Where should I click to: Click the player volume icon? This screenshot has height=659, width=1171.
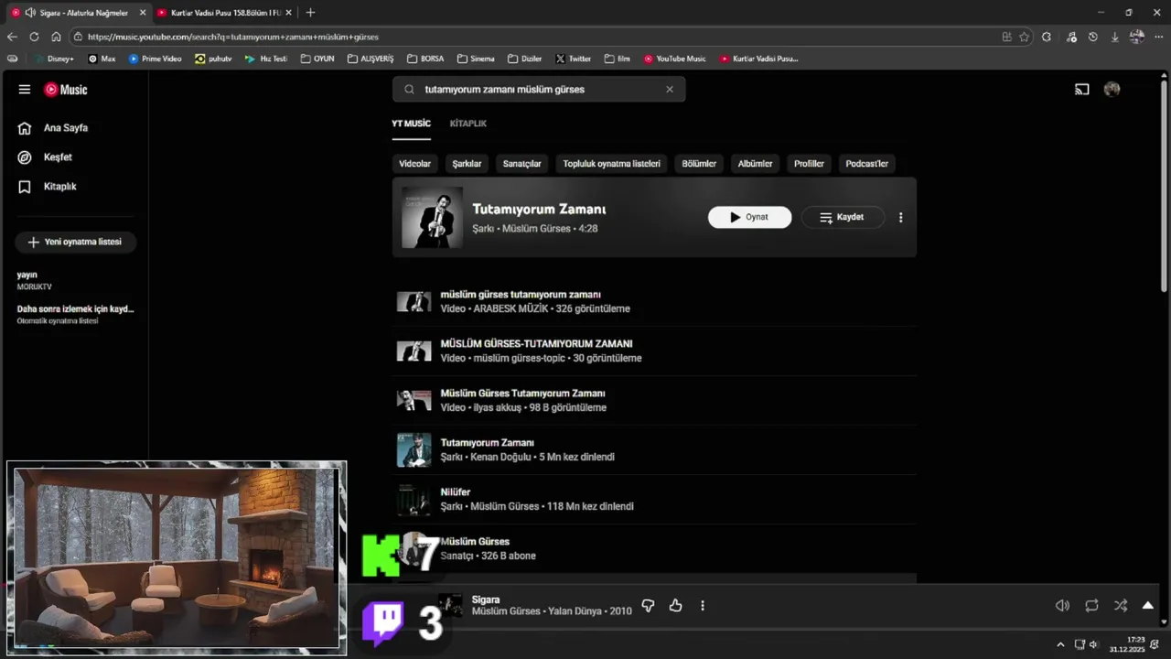[x=1062, y=606]
